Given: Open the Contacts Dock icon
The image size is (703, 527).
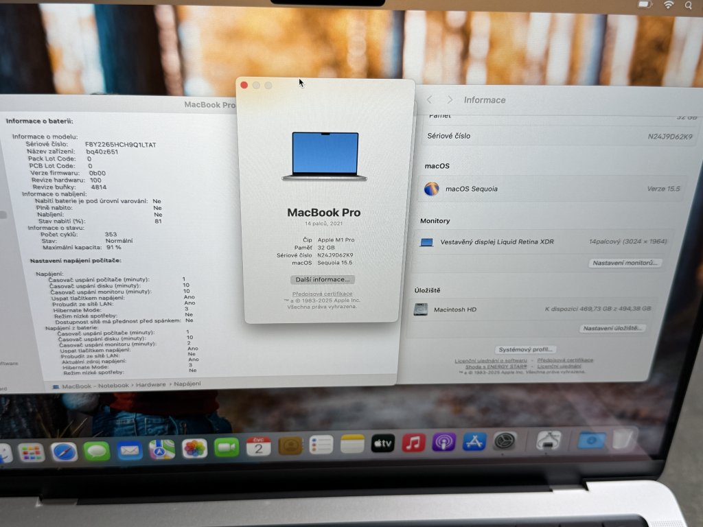Looking at the screenshot, I should click(290, 445).
